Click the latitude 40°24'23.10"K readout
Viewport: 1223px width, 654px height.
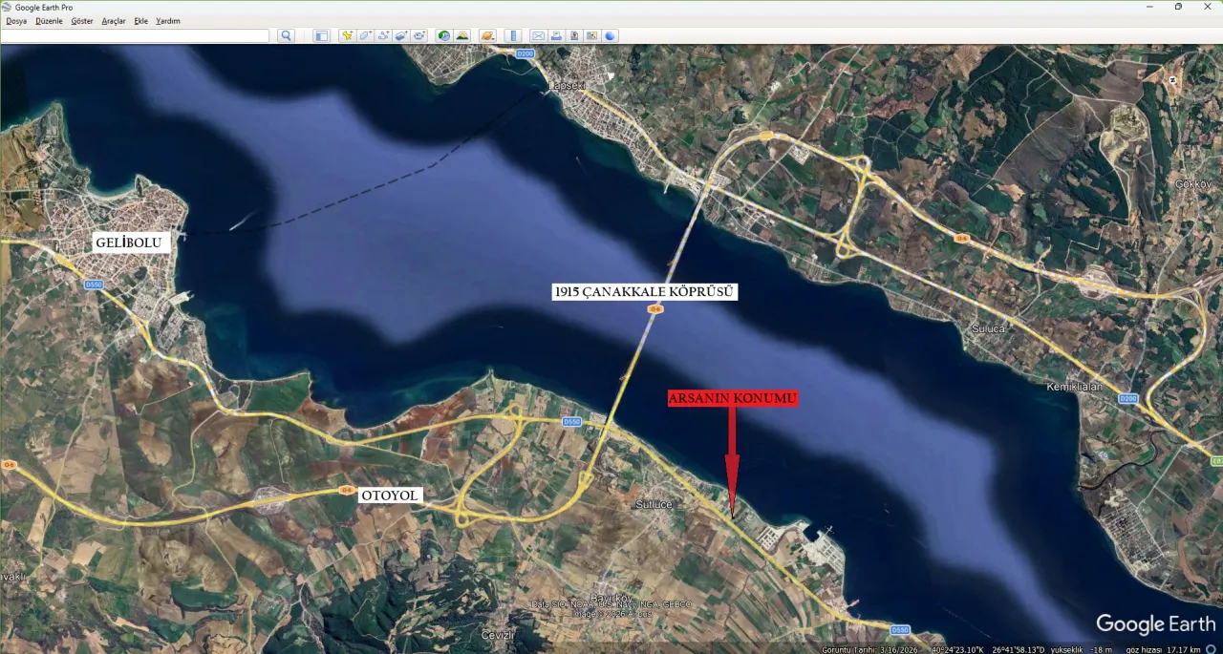click(x=957, y=649)
